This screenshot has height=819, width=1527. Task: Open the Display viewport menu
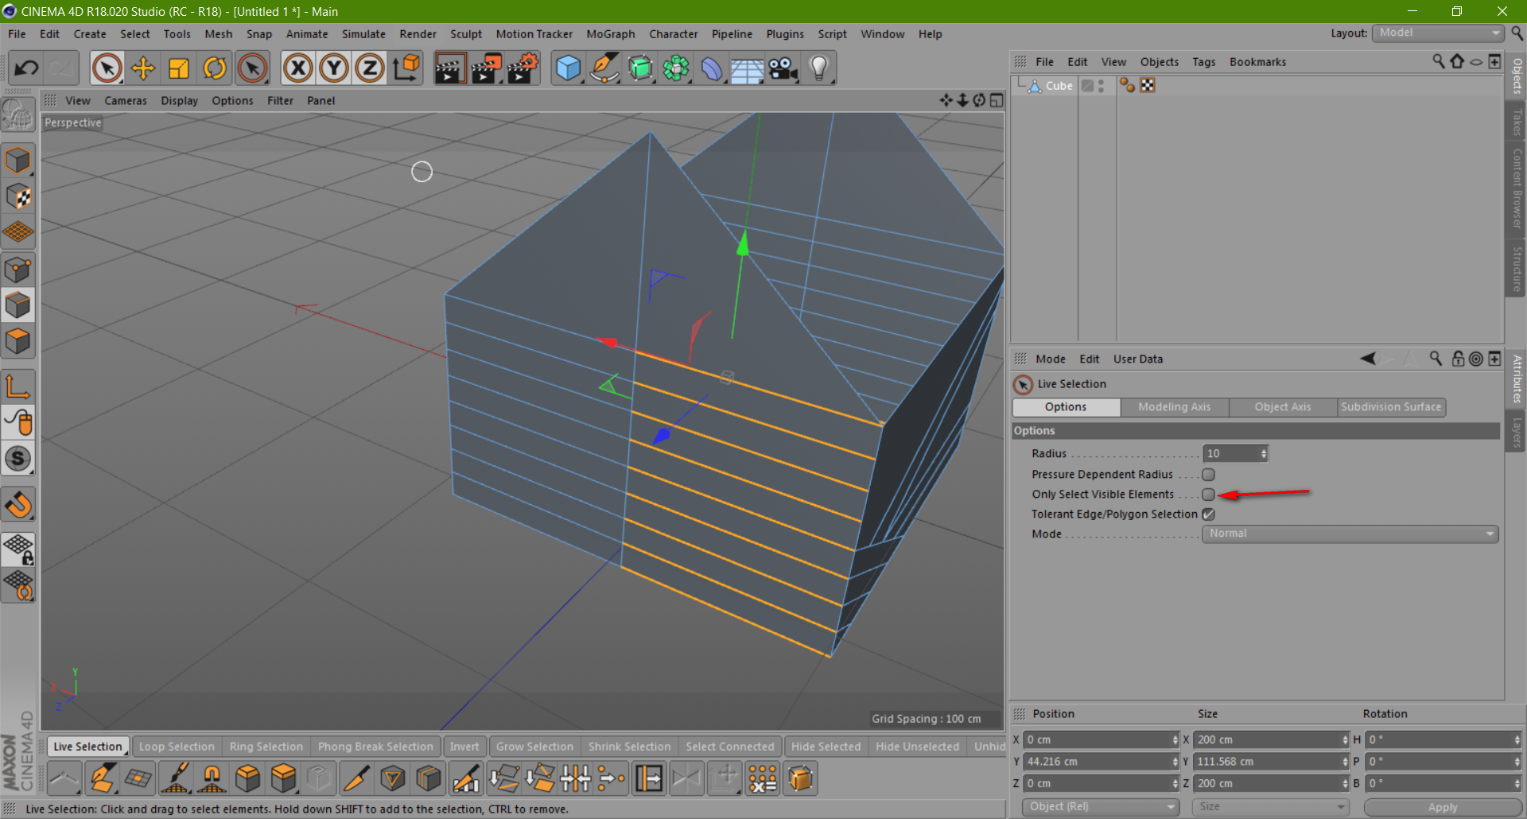coord(179,101)
